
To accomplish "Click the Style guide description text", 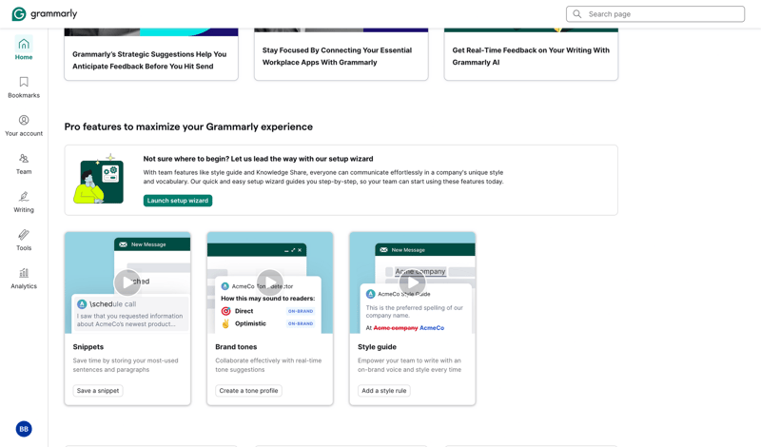I will 410,365.
